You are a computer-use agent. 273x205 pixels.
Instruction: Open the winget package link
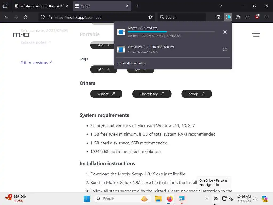106,94
